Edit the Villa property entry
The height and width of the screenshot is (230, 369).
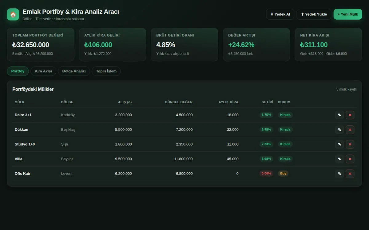click(x=339, y=159)
